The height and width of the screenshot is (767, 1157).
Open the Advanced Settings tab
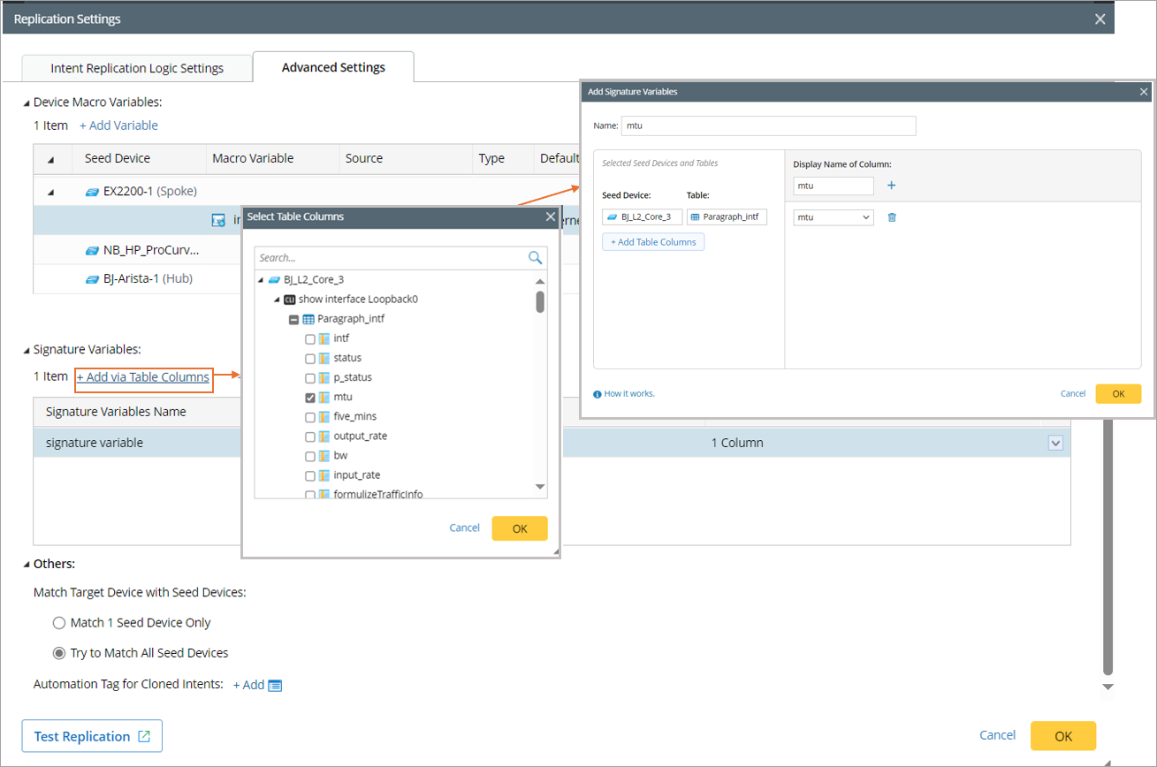click(333, 67)
